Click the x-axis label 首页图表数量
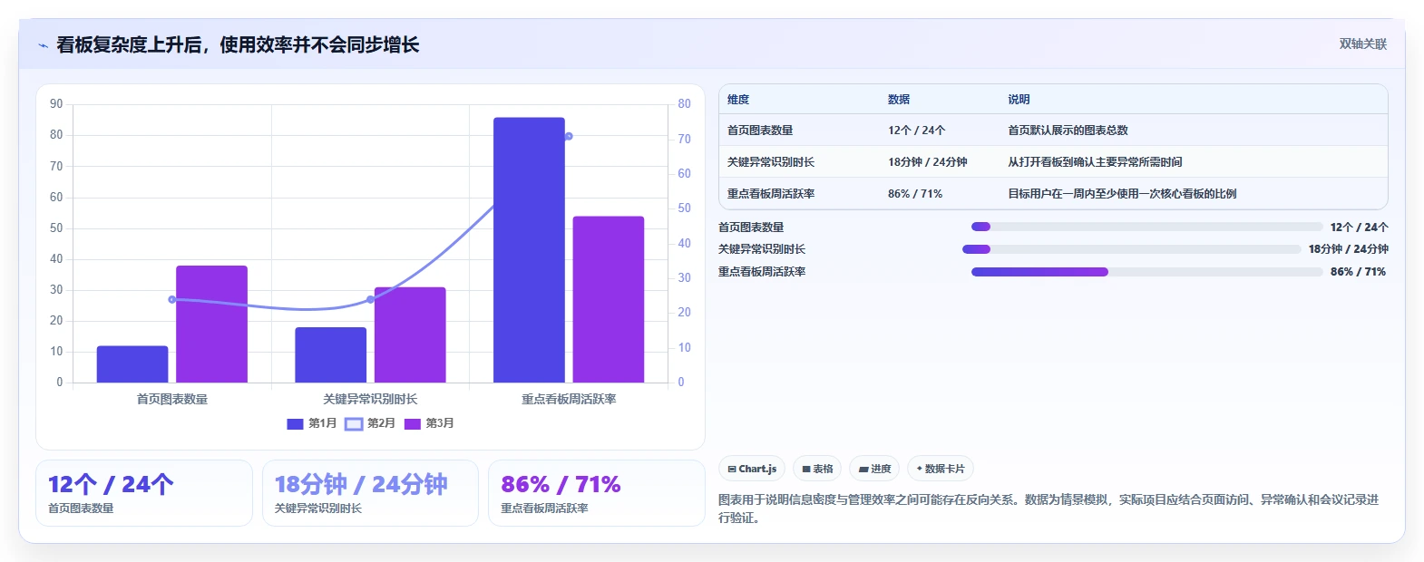 (x=172, y=399)
